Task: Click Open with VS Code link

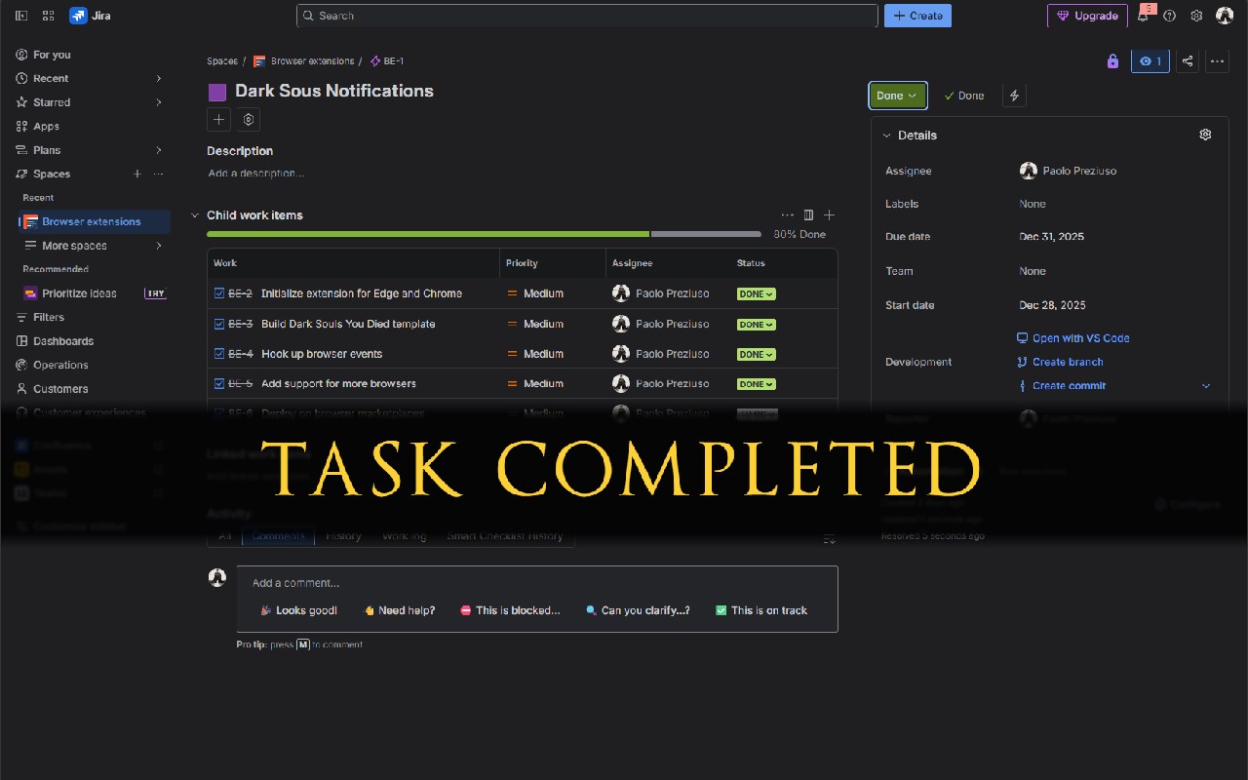Action: point(1072,338)
